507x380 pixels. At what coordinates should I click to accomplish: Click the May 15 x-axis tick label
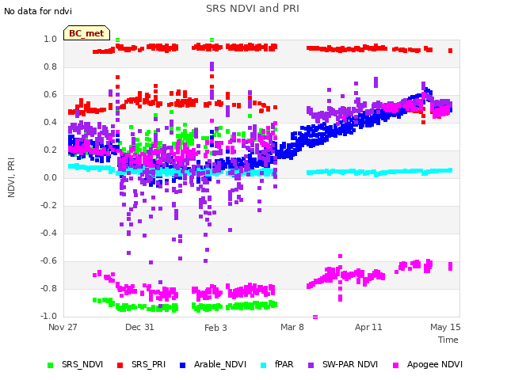coord(445,327)
